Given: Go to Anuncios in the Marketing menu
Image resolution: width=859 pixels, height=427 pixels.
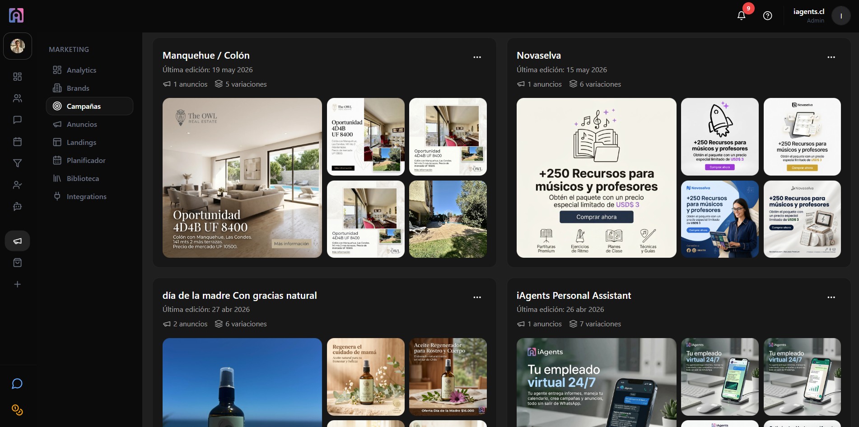Looking at the screenshot, I should point(90,124).
